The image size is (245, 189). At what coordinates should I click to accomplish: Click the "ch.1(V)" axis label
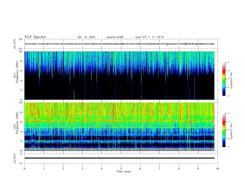15,44
